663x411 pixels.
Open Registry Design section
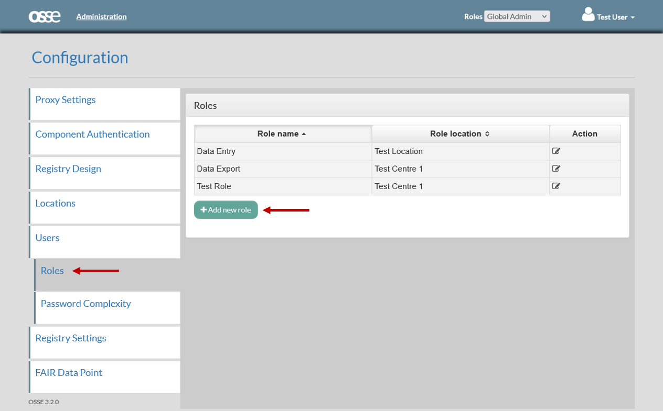point(104,173)
